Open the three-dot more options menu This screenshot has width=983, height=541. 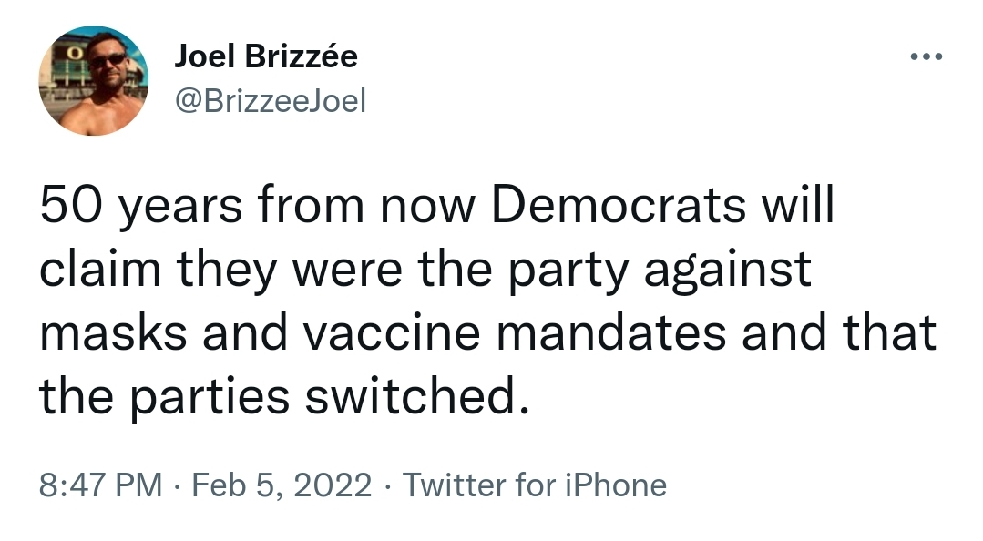[x=926, y=57]
